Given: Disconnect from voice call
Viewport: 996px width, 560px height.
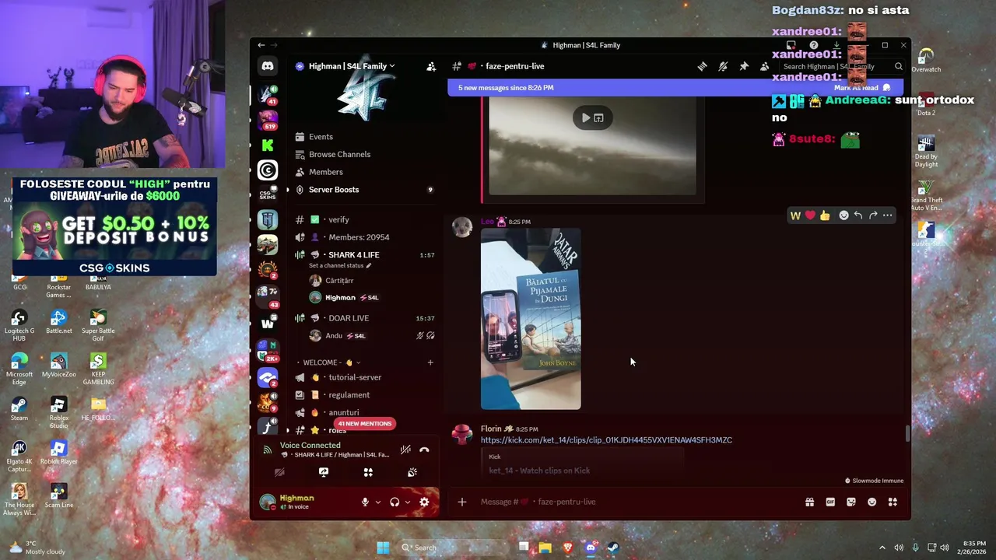Looking at the screenshot, I should pyautogui.click(x=424, y=450).
